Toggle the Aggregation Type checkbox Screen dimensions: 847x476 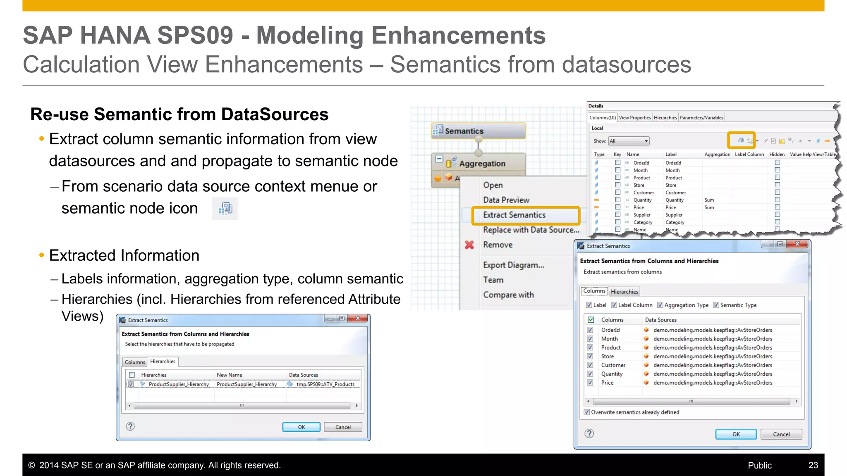pos(660,305)
